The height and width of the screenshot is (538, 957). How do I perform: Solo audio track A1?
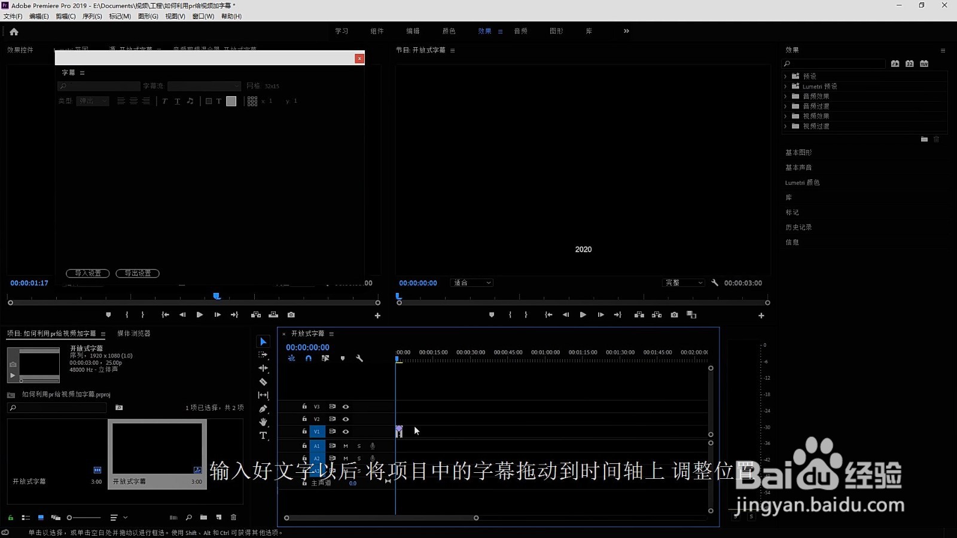tap(359, 446)
